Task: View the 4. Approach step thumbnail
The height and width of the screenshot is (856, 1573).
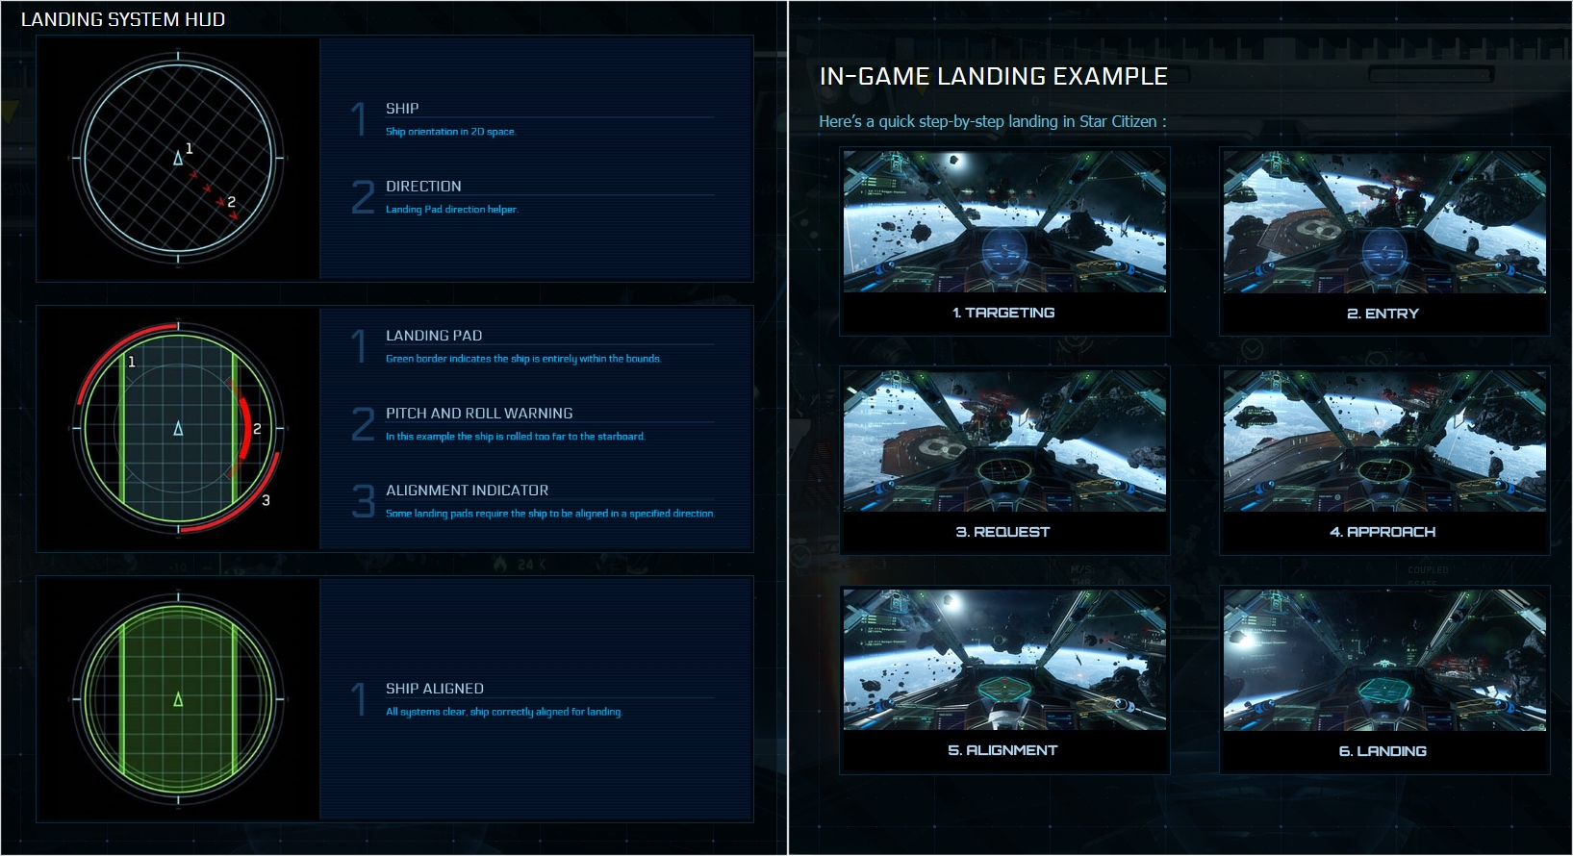Action: [1384, 441]
